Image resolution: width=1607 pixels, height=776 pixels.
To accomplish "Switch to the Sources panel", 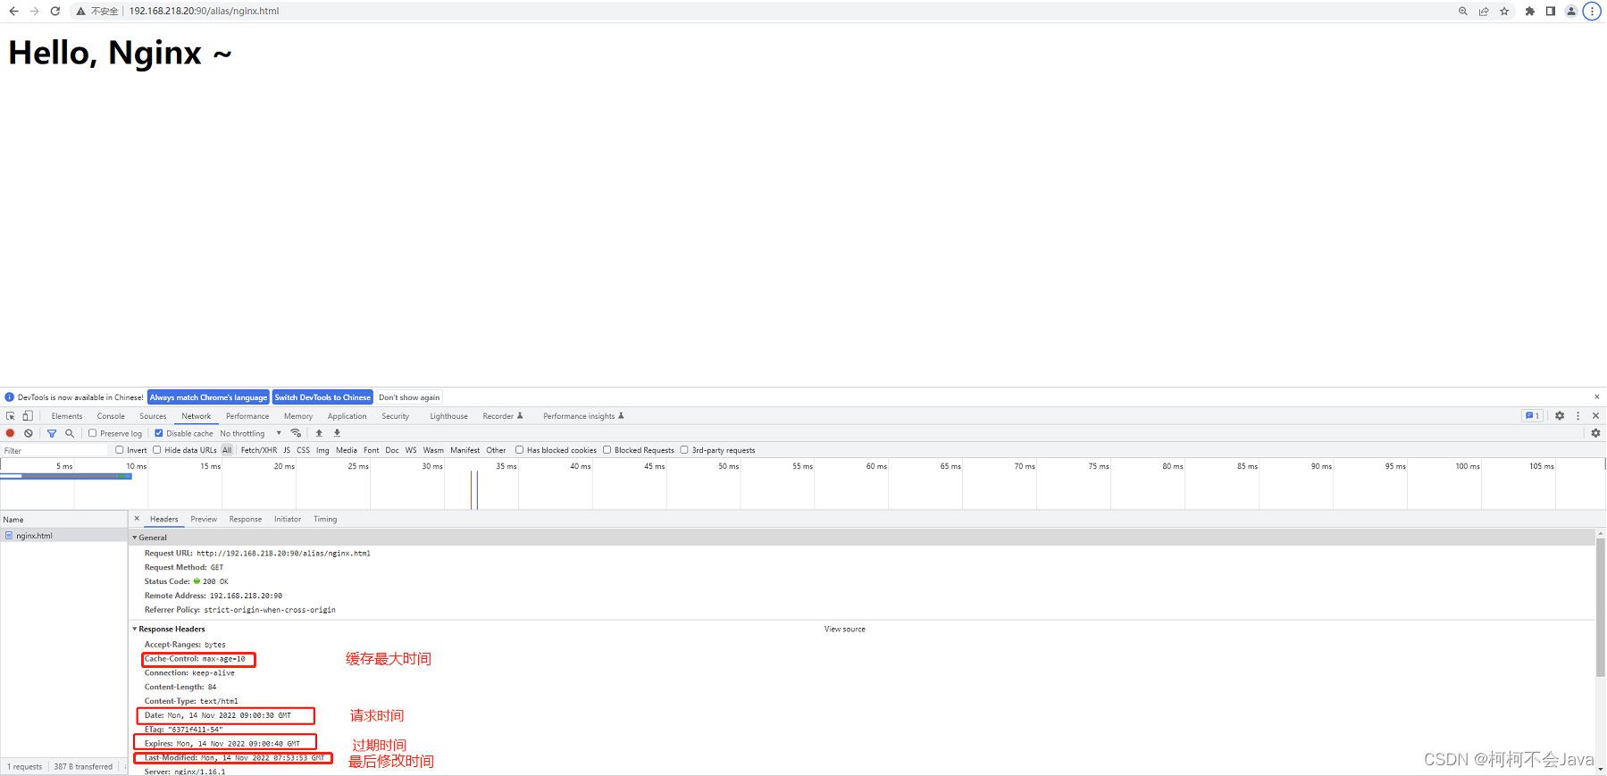I will click(153, 416).
